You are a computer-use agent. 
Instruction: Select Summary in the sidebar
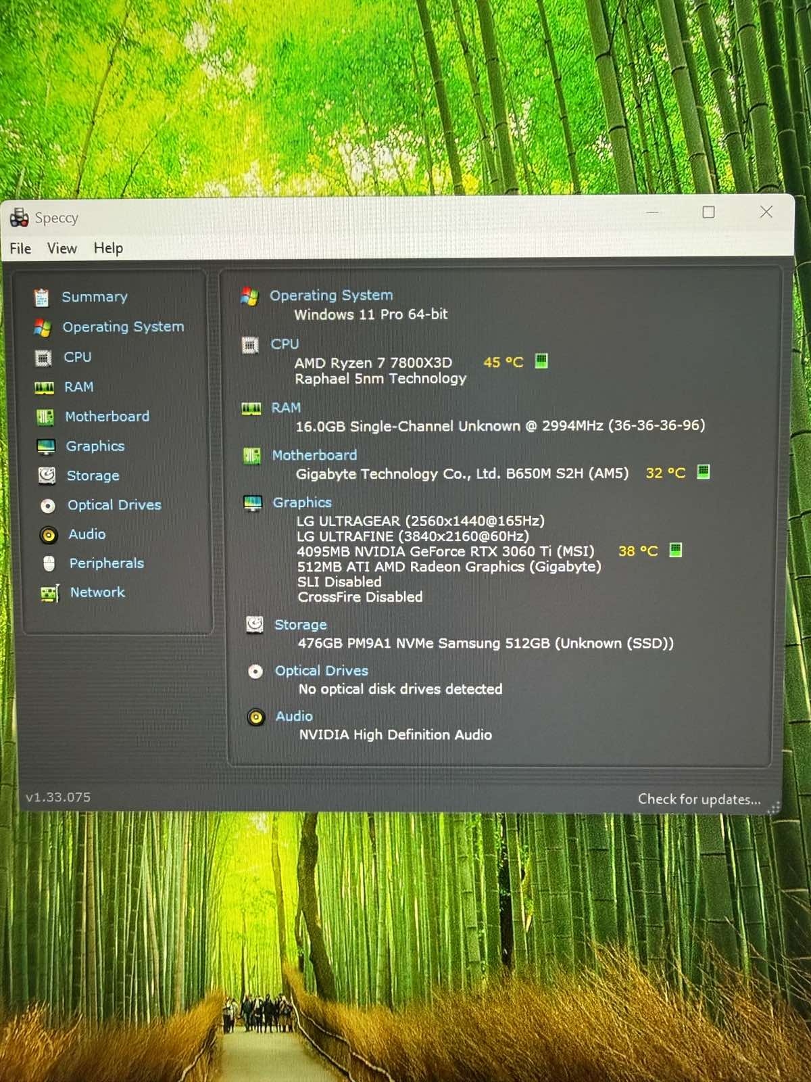pyautogui.click(x=95, y=297)
